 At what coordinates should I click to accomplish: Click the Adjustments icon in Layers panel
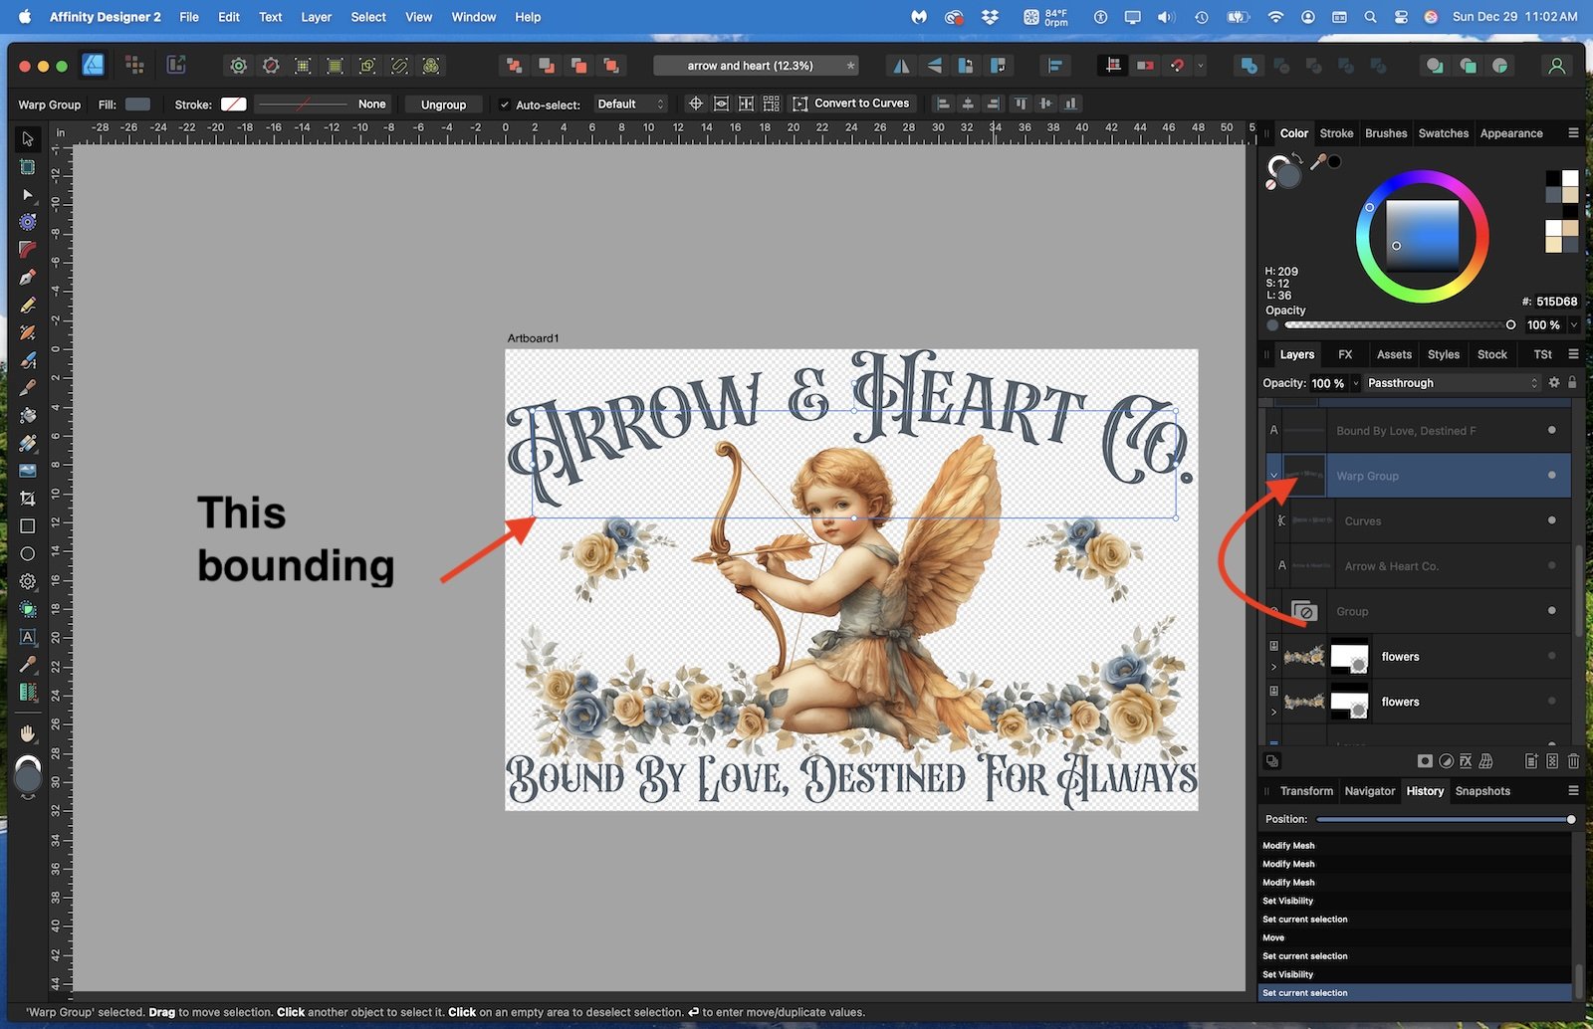[x=1446, y=761]
